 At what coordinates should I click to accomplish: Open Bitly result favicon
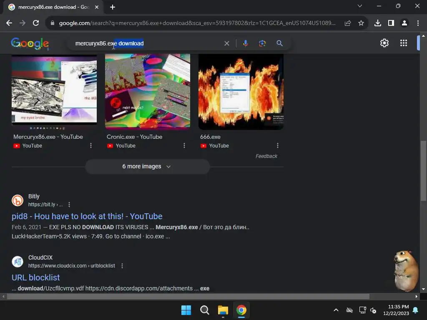18,200
